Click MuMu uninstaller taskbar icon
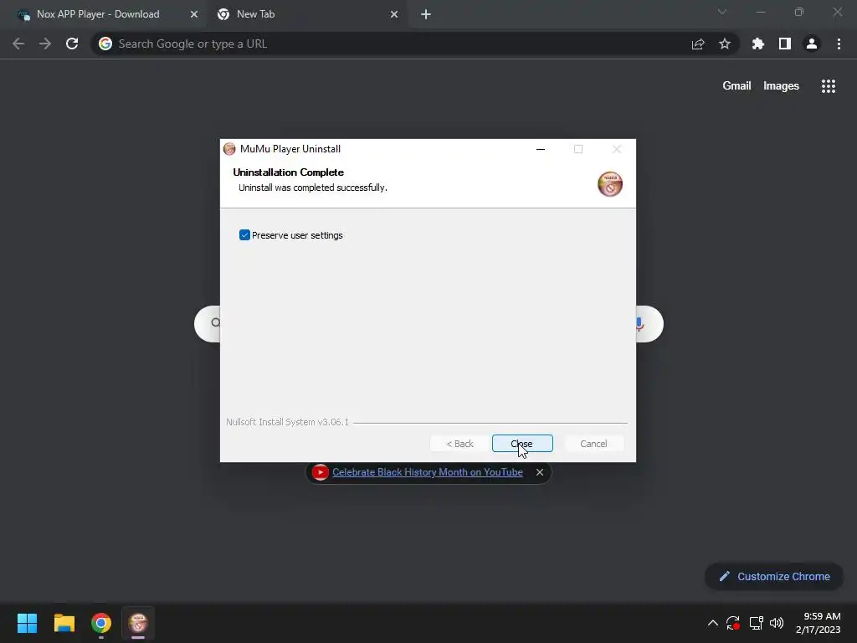 tap(138, 623)
